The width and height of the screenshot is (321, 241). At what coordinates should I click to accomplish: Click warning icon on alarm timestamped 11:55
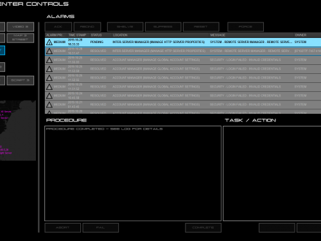[49, 60]
